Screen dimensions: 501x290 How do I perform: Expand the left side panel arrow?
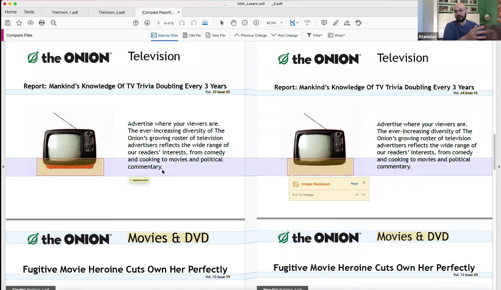click(x=3, y=167)
